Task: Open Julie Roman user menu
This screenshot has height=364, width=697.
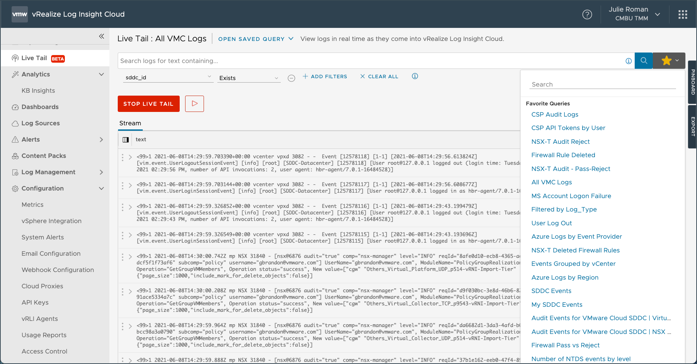Action: pyautogui.click(x=634, y=14)
